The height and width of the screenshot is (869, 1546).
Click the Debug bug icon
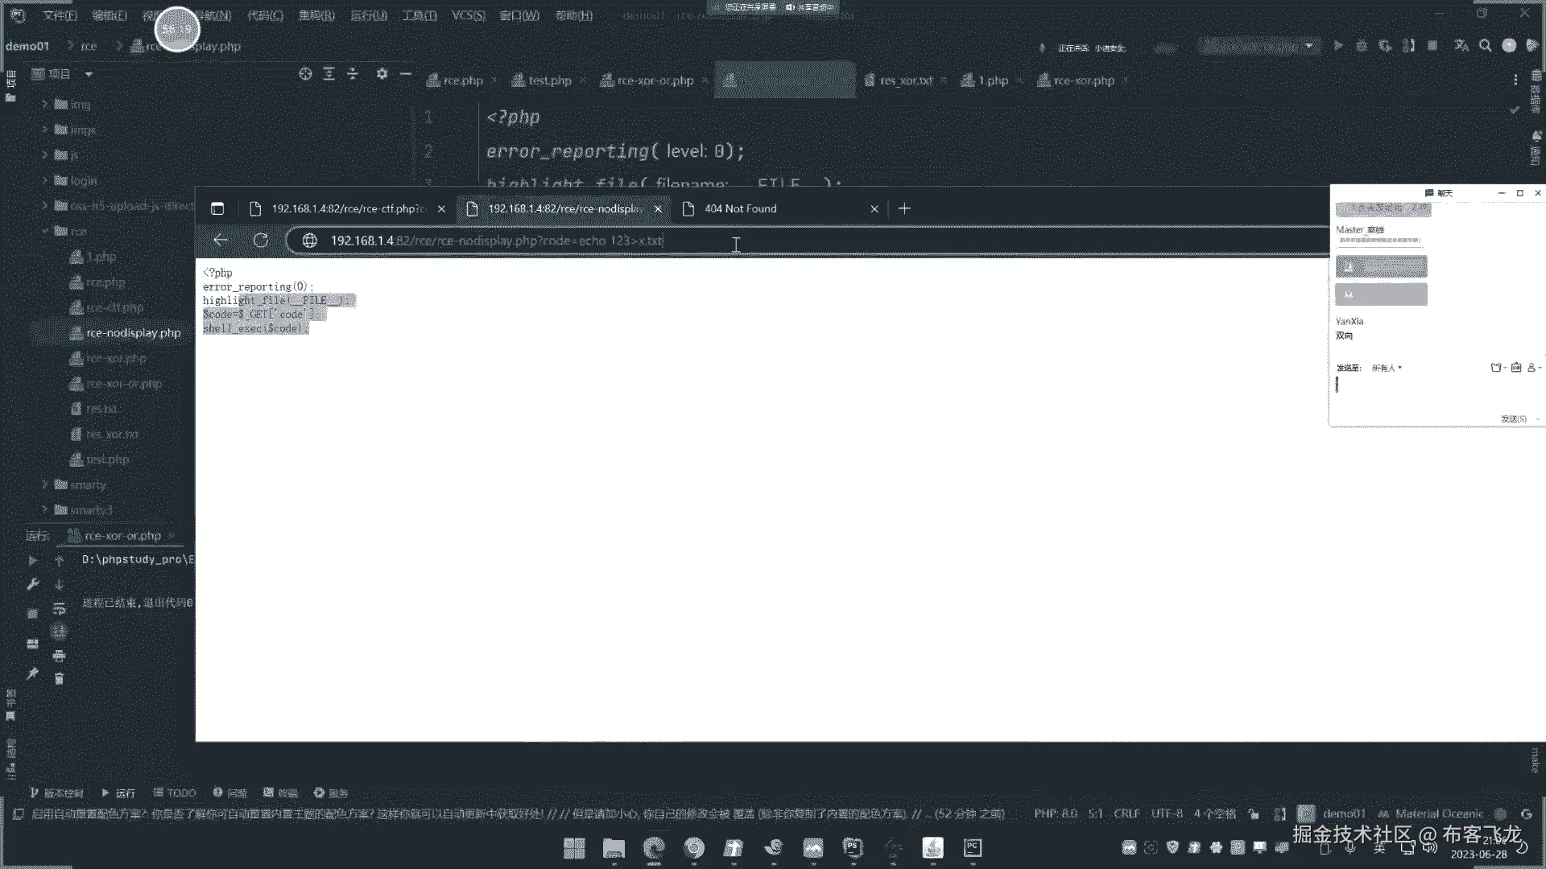(x=1362, y=46)
